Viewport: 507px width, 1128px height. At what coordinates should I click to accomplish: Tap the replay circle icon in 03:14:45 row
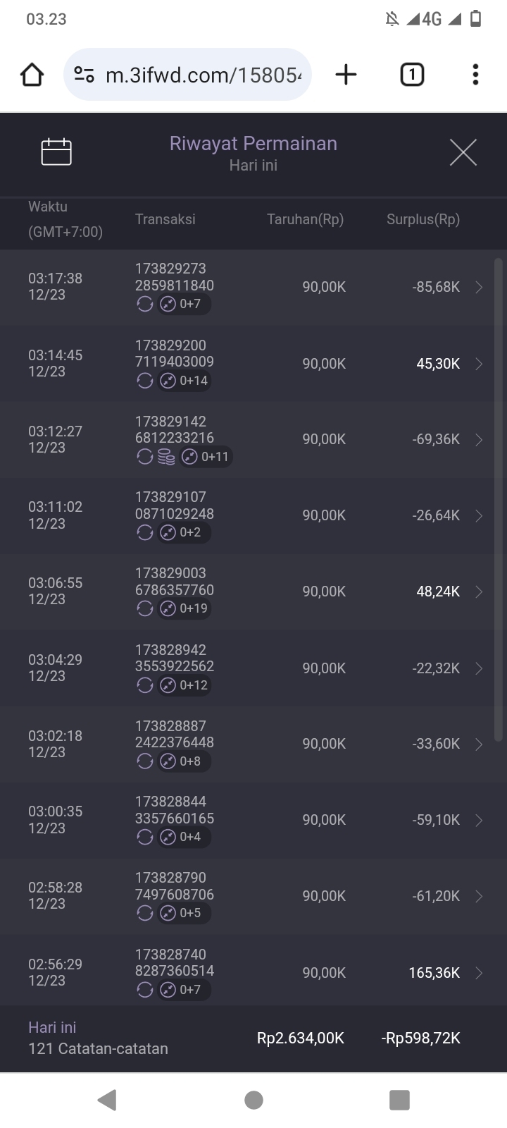(x=145, y=381)
